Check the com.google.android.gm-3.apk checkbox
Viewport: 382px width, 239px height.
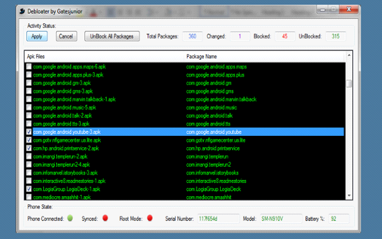(29, 83)
